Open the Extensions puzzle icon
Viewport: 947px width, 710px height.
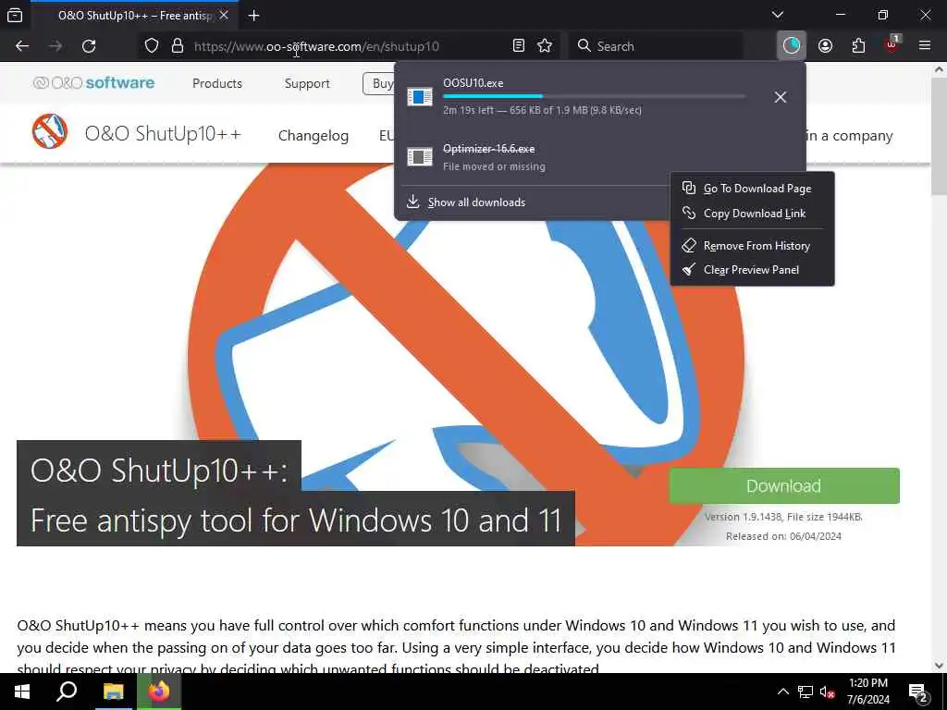(858, 46)
